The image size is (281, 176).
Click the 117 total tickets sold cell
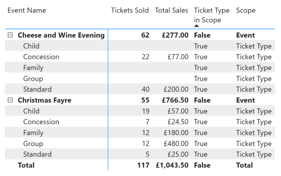(143, 165)
